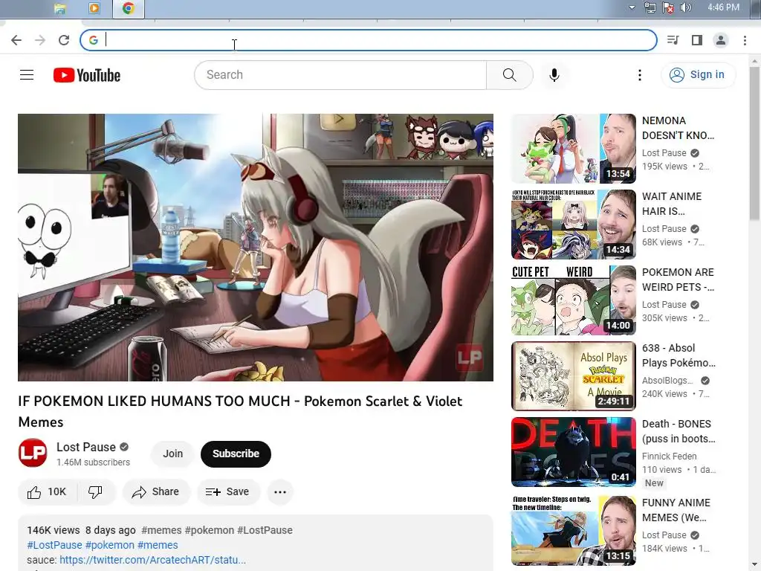Click the 4:46 PM clock
The height and width of the screenshot is (571, 761).
pyautogui.click(x=723, y=7)
